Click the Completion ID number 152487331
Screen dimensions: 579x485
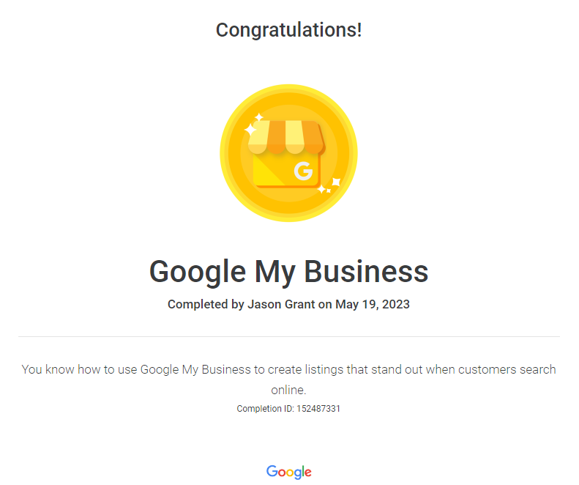tap(318, 409)
